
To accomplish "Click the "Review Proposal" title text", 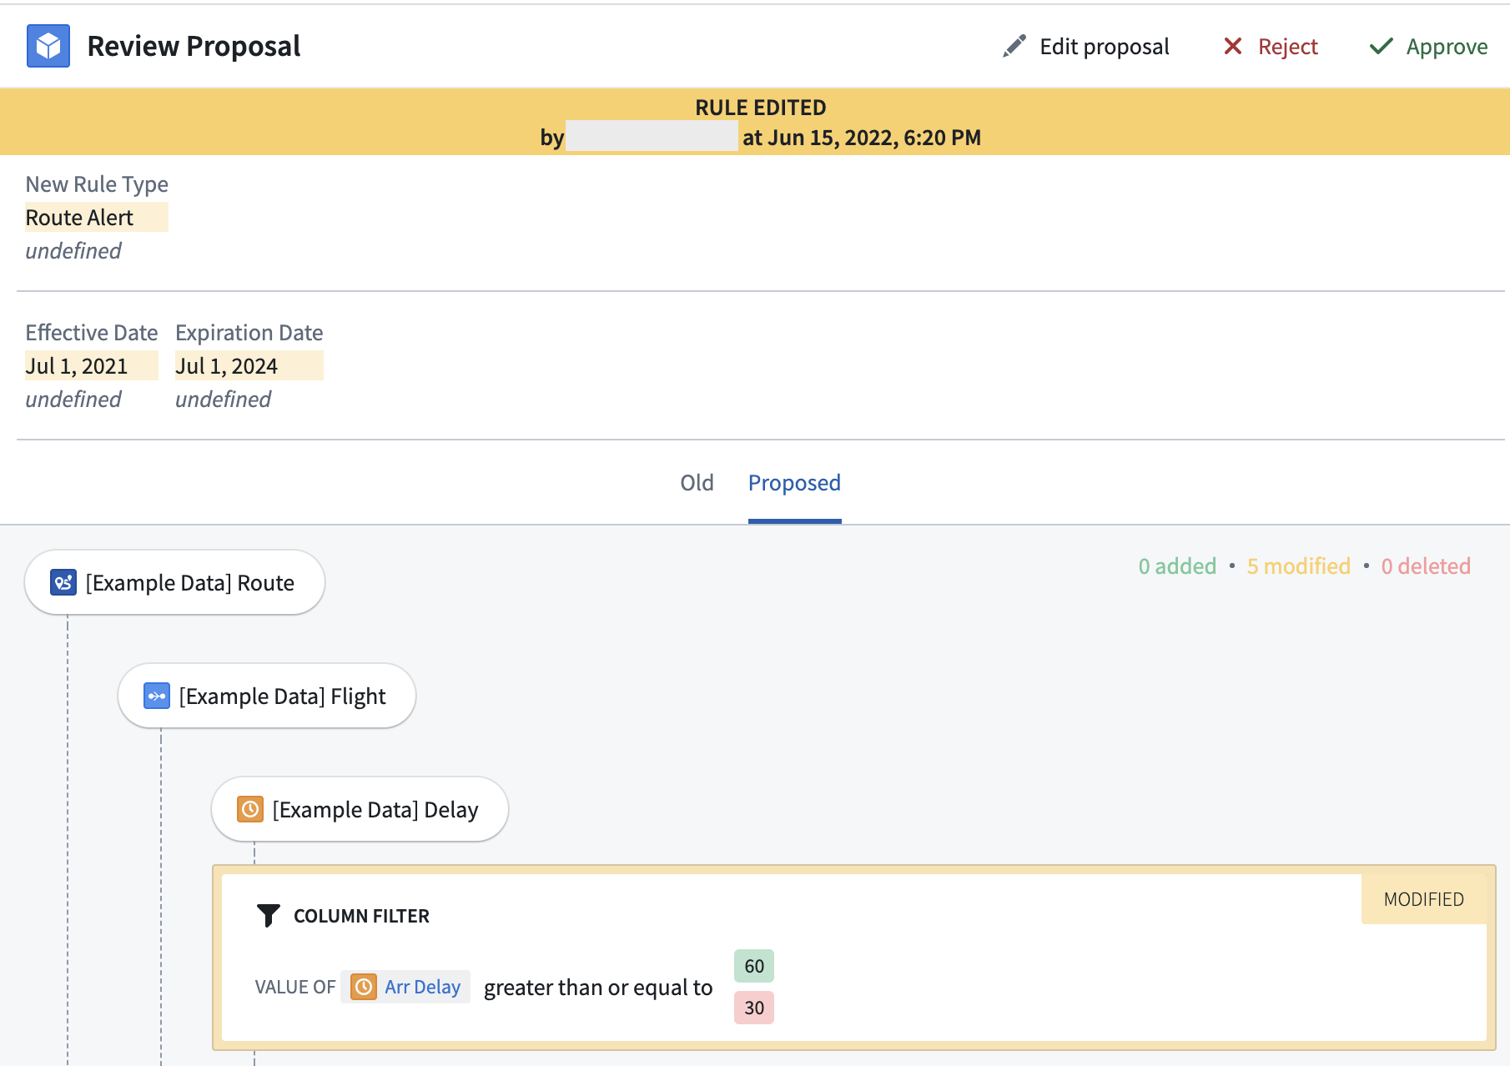I will (194, 46).
